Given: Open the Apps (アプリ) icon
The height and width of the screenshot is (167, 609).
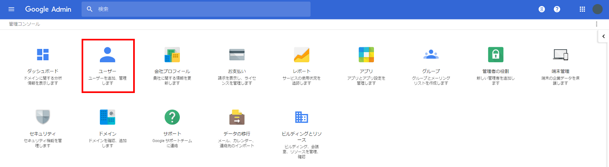Looking at the screenshot, I should (x=366, y=55).
